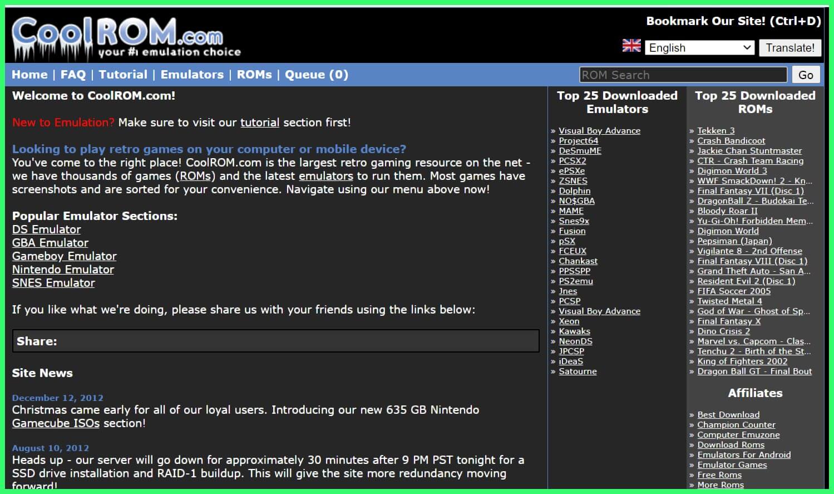Image resolution: width=834 pixels, height=494 pixels.
Task: Open MAME emulator link
Action: [x=571, y=211]
